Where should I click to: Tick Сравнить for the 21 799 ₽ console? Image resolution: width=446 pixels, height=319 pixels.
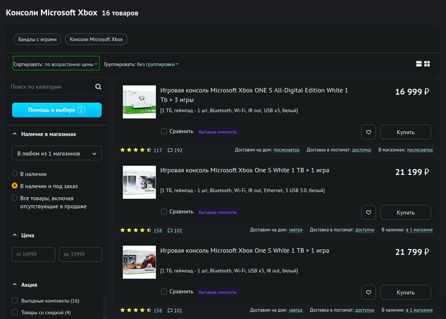[164, 291]
